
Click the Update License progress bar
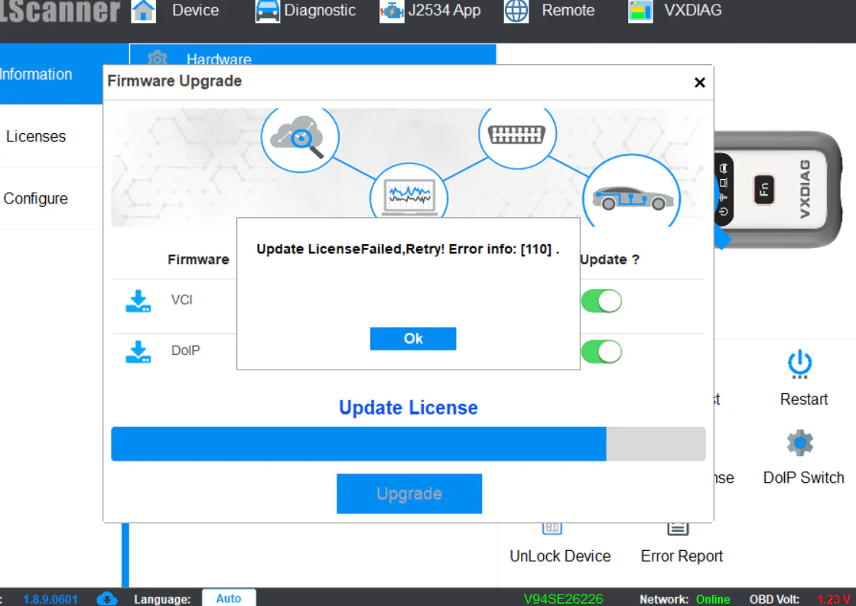click(x=408, y=444)
